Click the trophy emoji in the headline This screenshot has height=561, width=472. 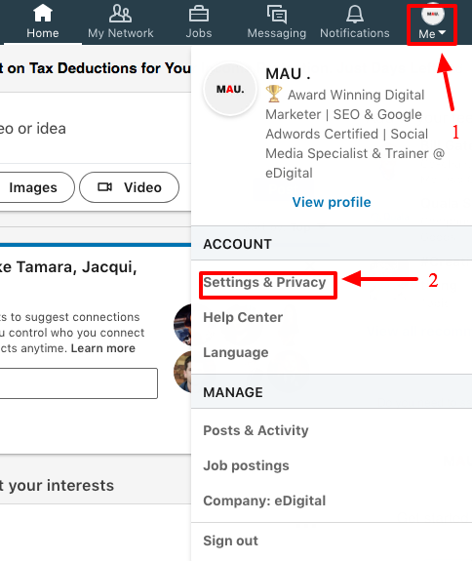[x=274, y=94]
